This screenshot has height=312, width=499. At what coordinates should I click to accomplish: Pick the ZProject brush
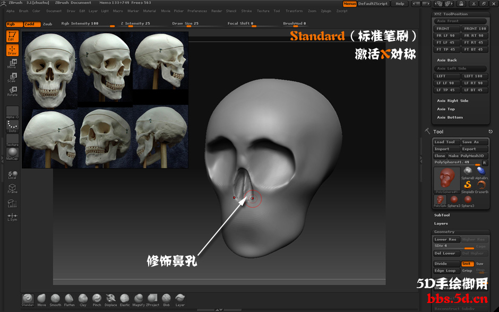(x=152, y=300)
